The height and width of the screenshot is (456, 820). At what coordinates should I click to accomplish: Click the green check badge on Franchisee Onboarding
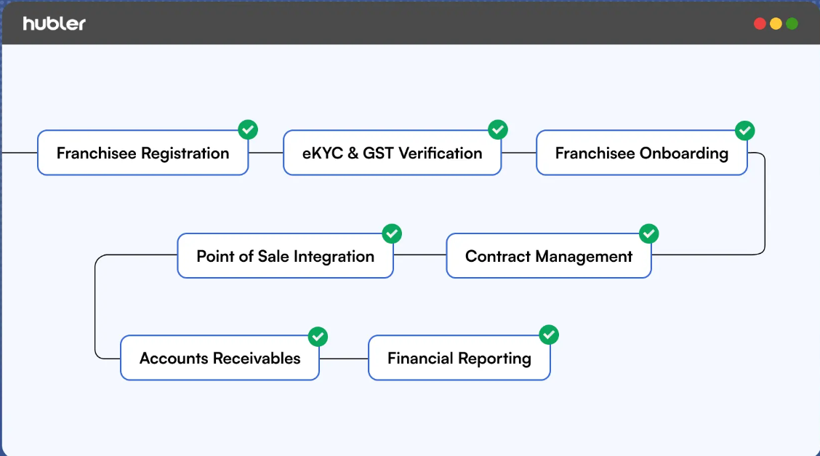744,131
